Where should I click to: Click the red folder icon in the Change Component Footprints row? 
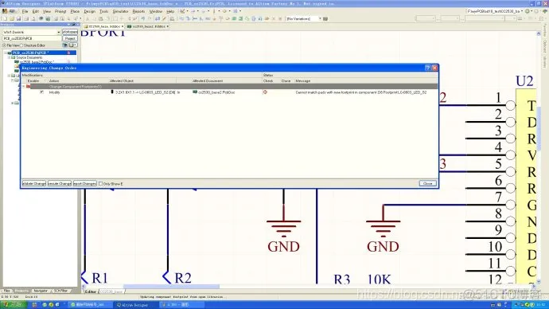(28, 86)
